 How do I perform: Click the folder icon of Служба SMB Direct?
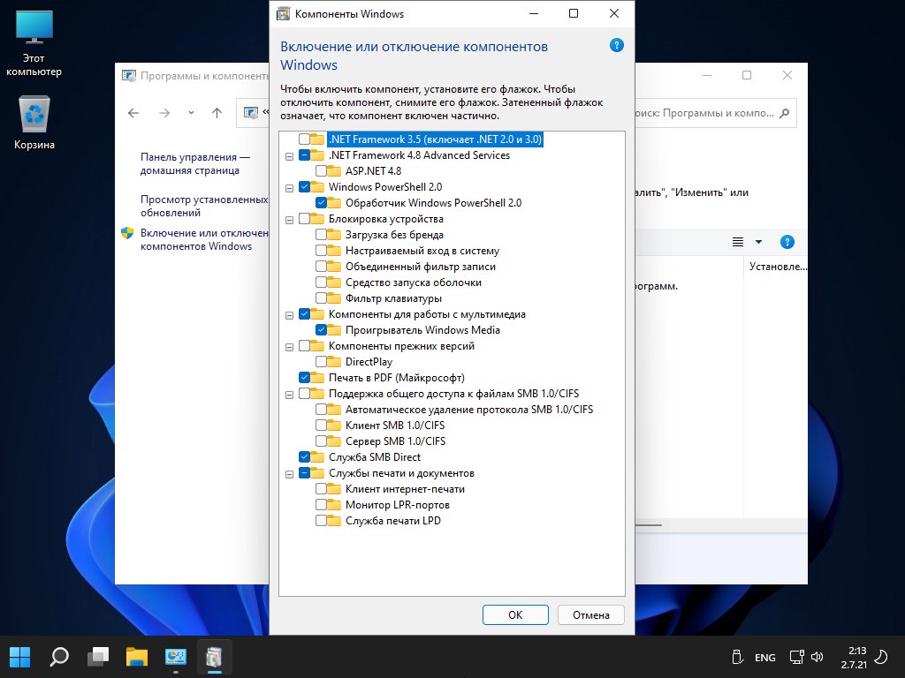318,456
